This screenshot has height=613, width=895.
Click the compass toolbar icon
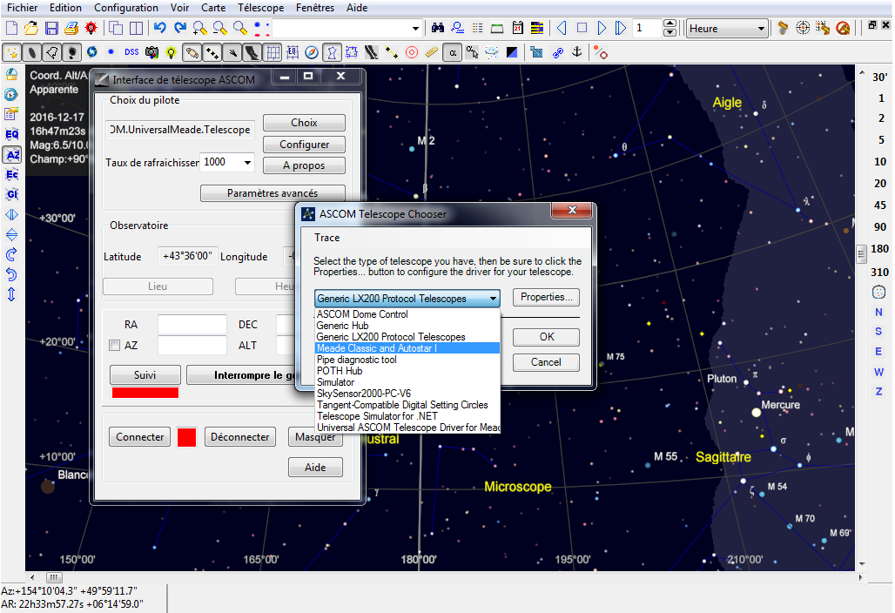(312, 52)
